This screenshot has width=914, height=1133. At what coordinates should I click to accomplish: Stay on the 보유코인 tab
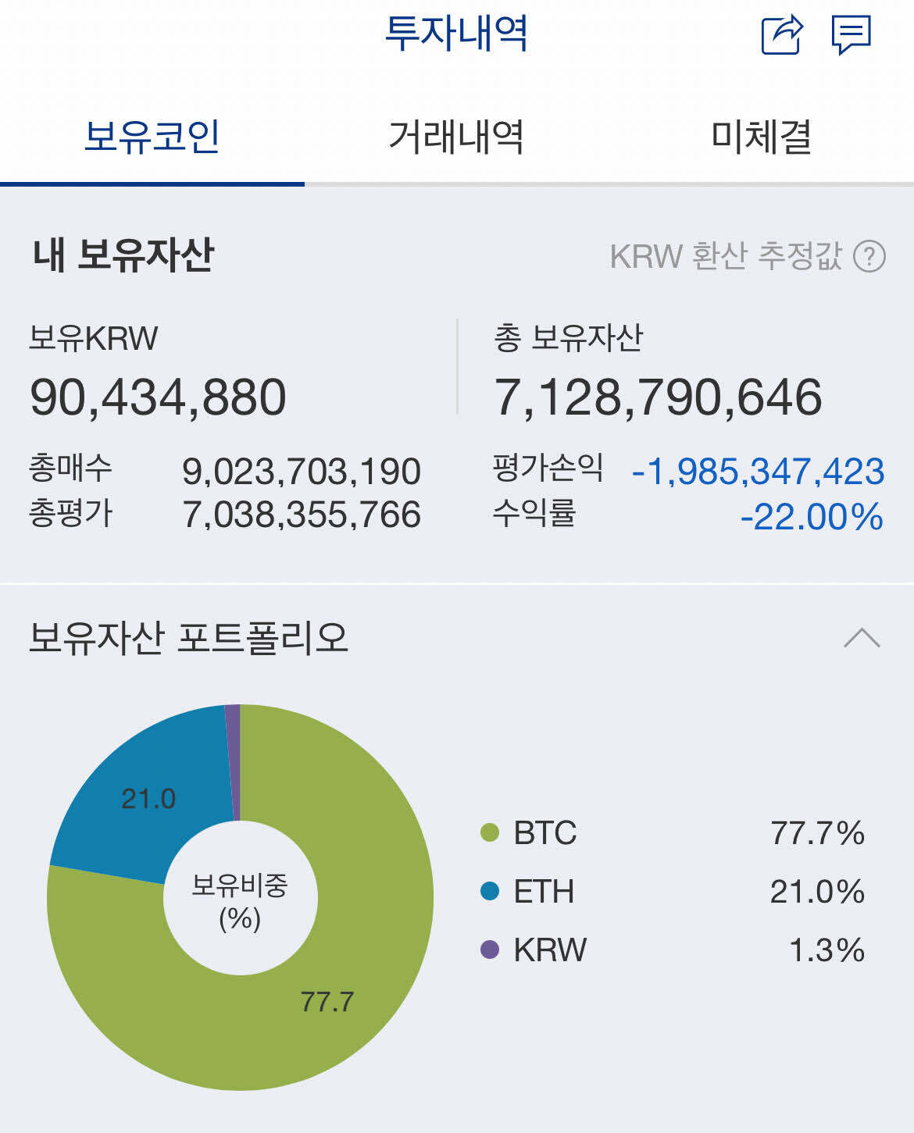point(152,137)
